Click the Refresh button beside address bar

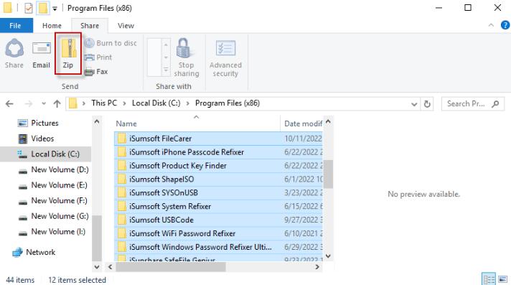tap(427, 103)
